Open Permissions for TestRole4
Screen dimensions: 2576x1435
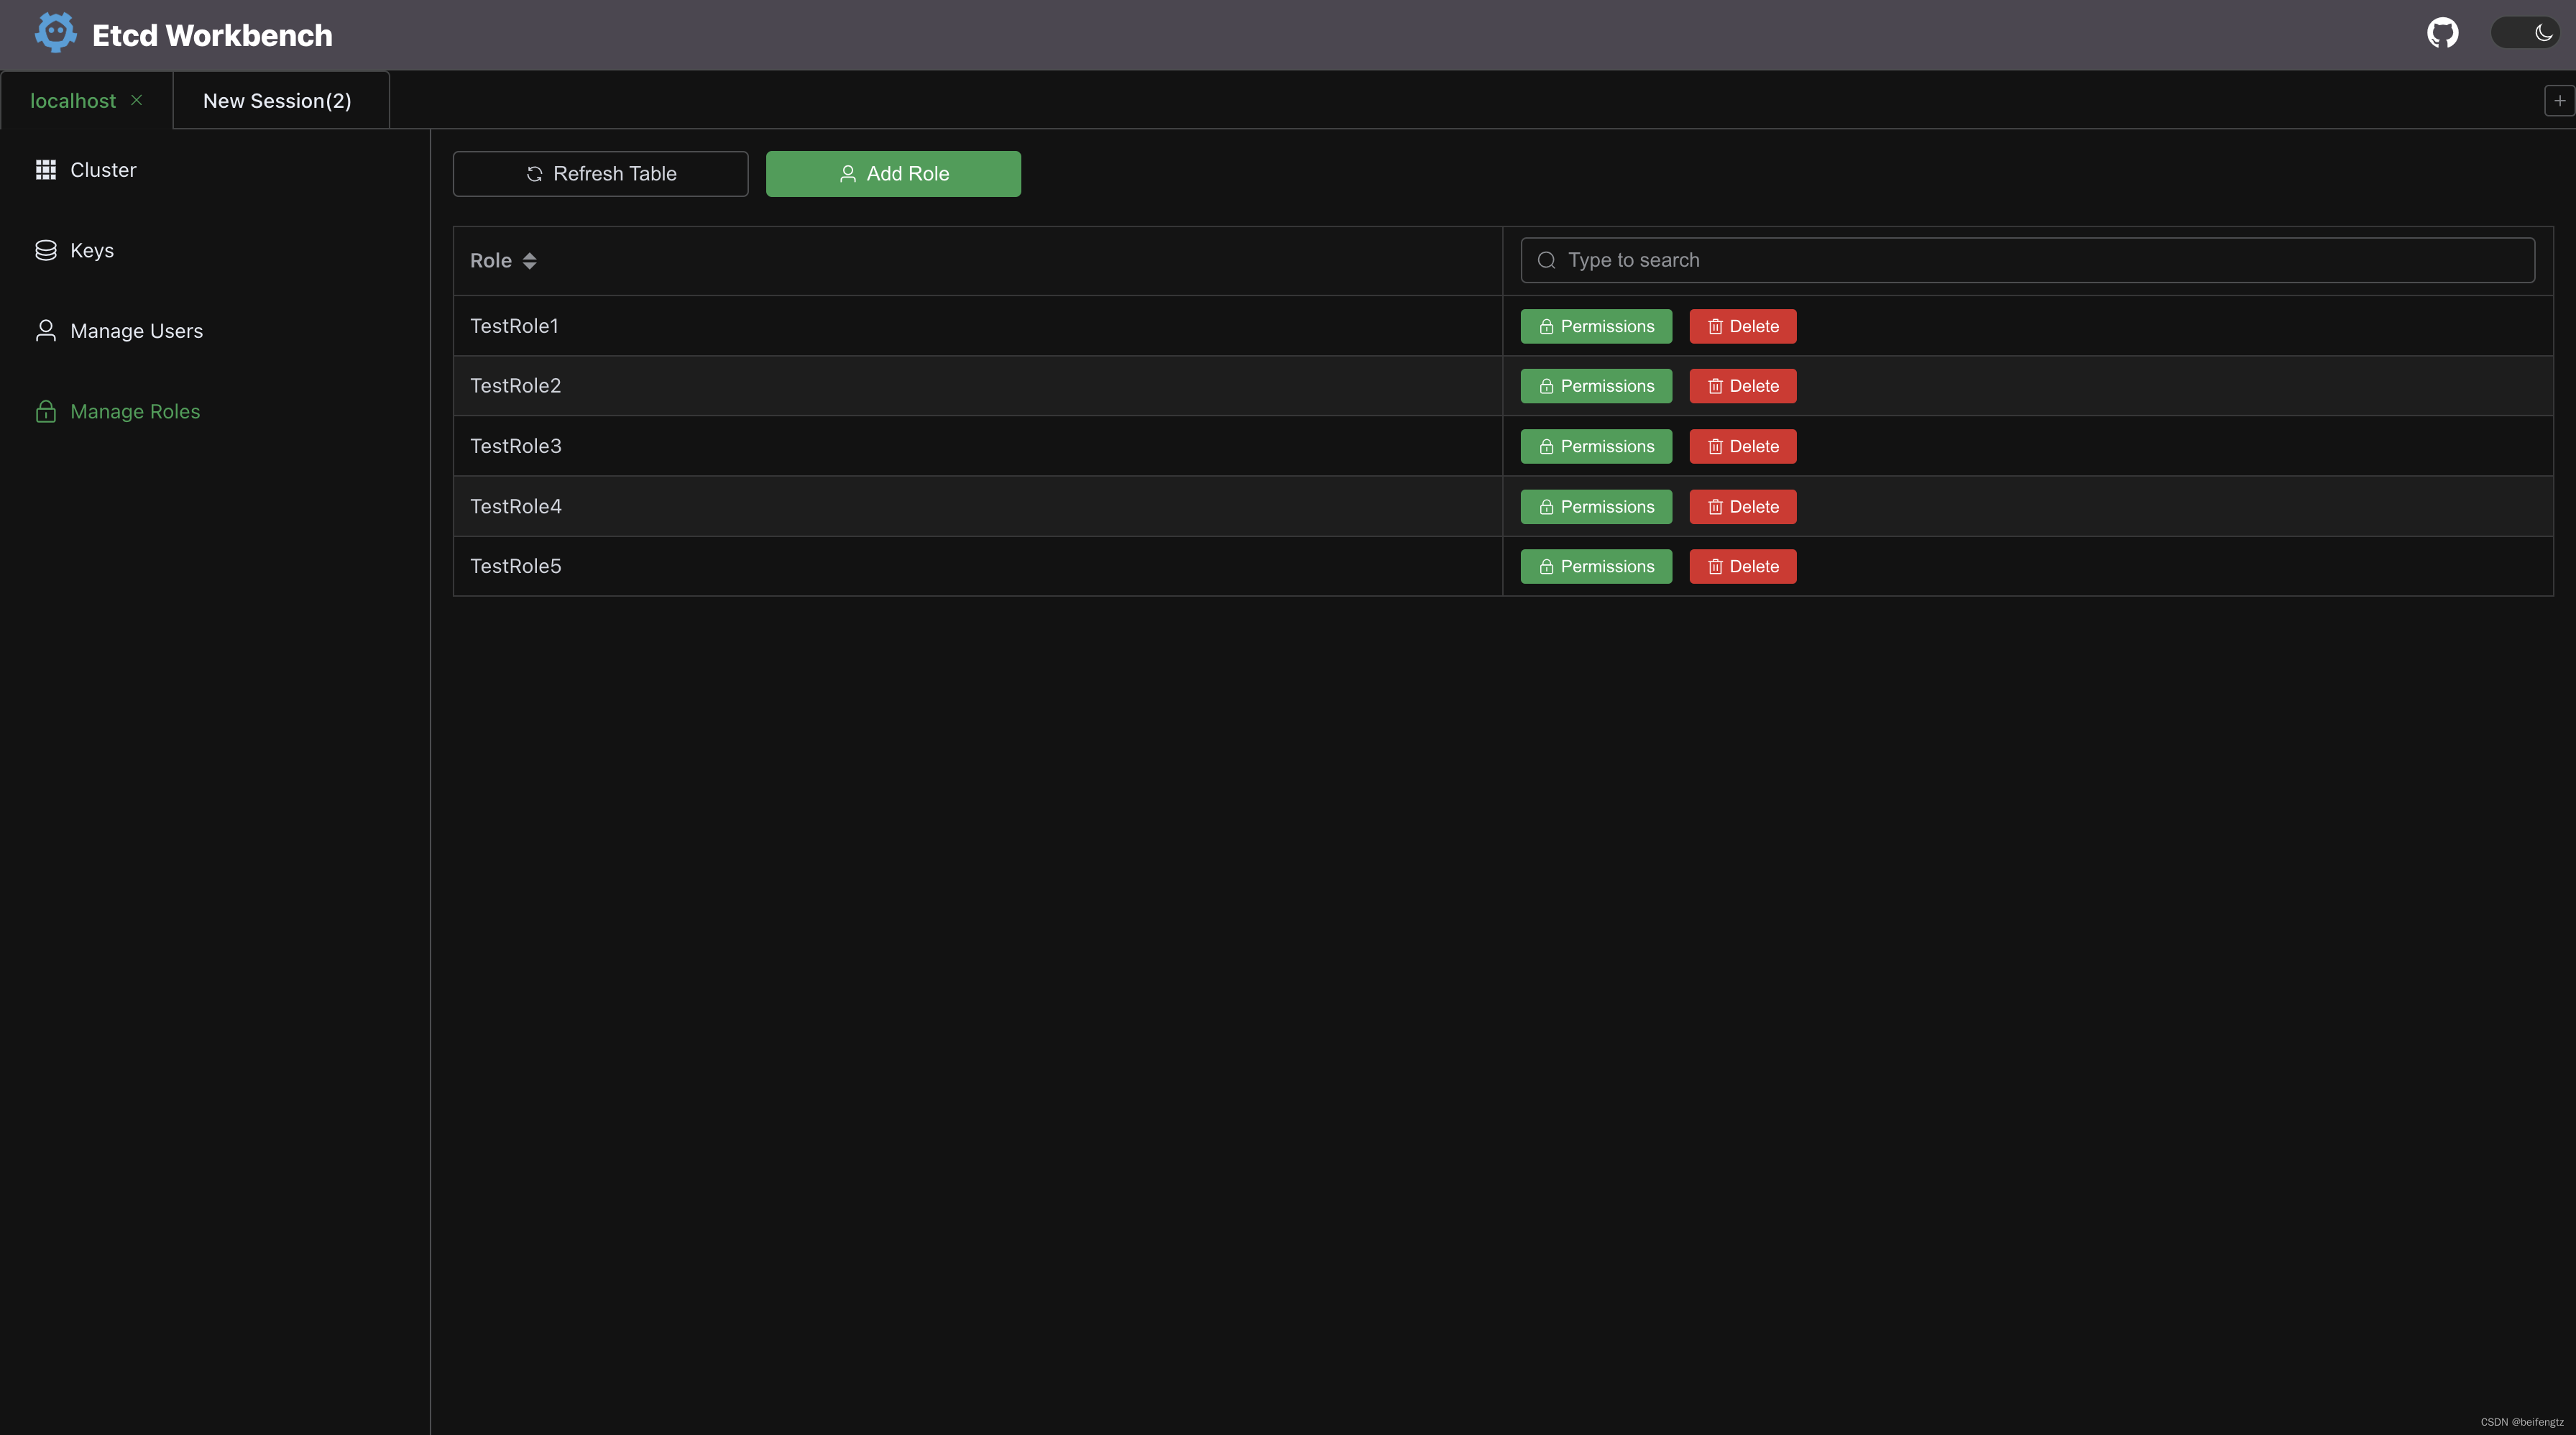tap(1596, 507)
